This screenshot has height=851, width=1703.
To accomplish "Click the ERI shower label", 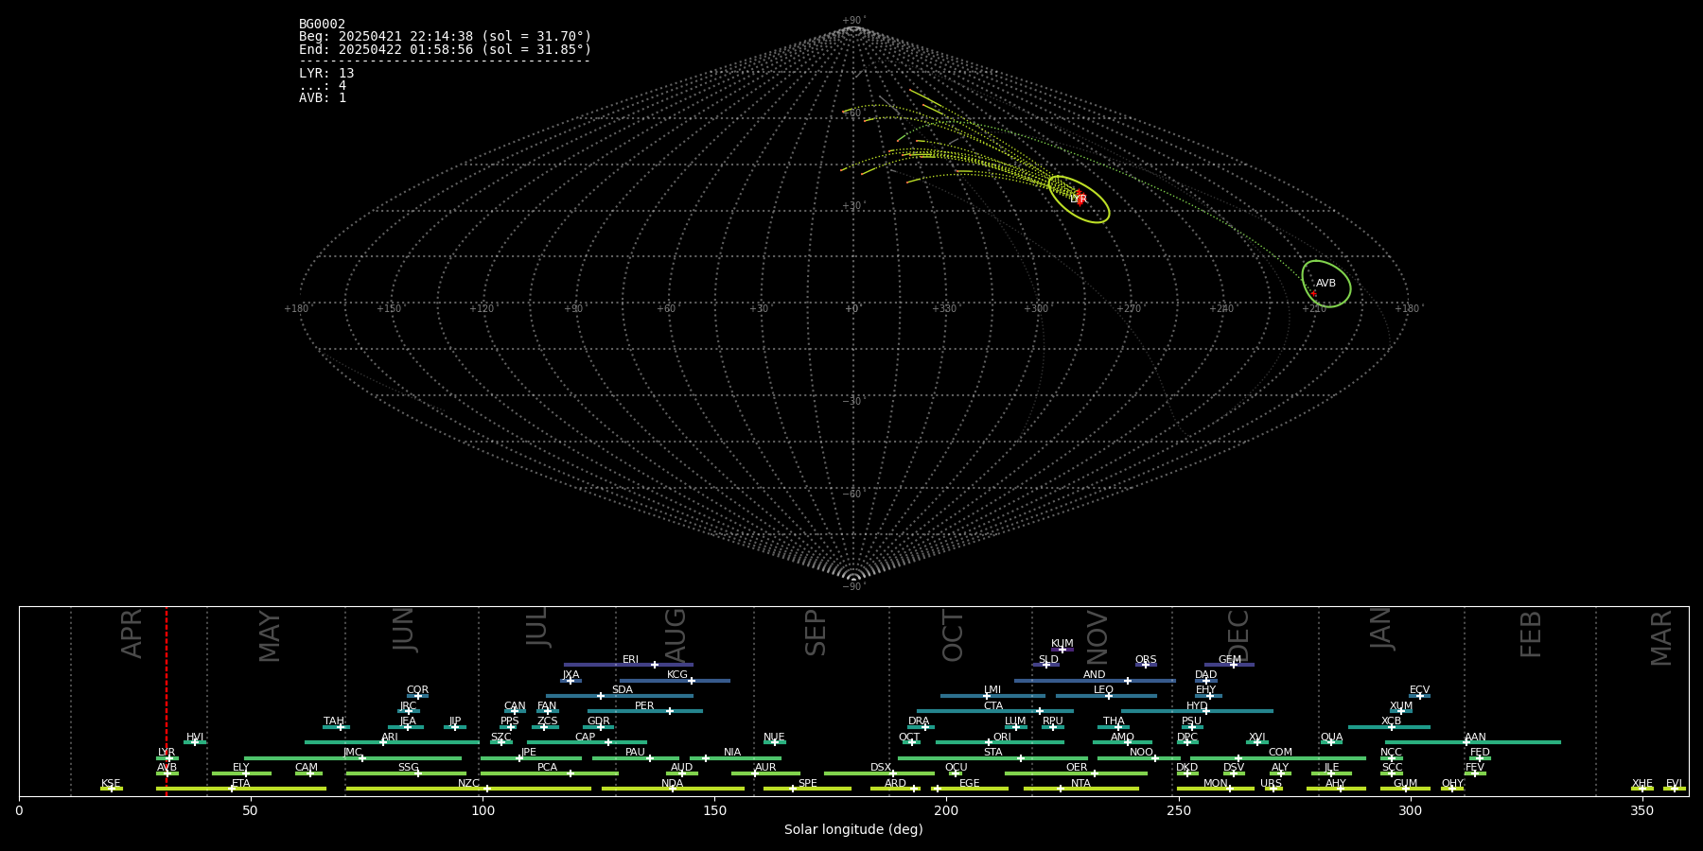I will (630, 660).
